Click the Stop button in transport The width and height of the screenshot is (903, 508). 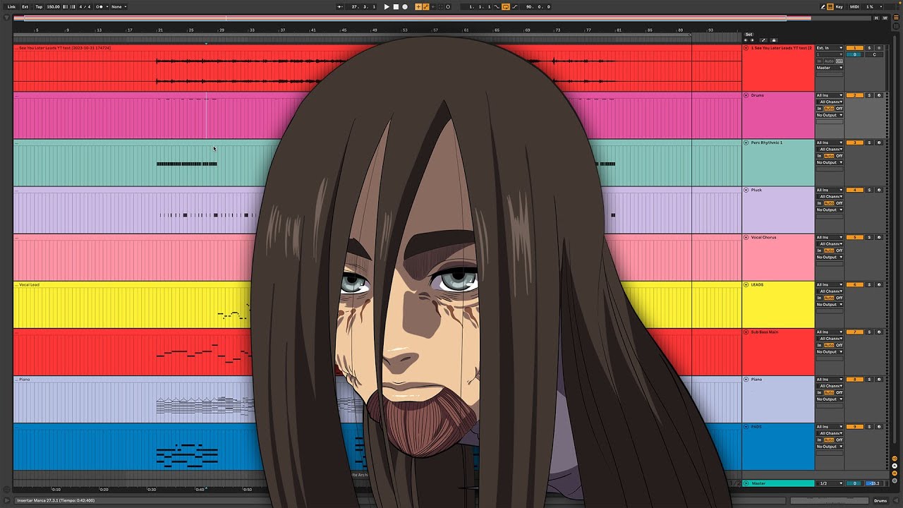tap(396, 6)
